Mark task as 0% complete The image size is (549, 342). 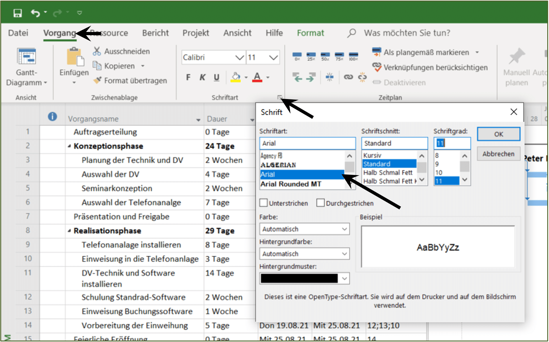[297, 56]
